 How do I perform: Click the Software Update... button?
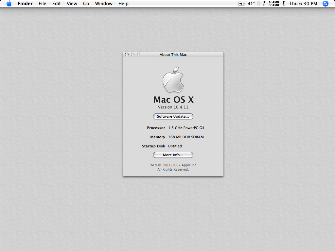tap(173, 116)
